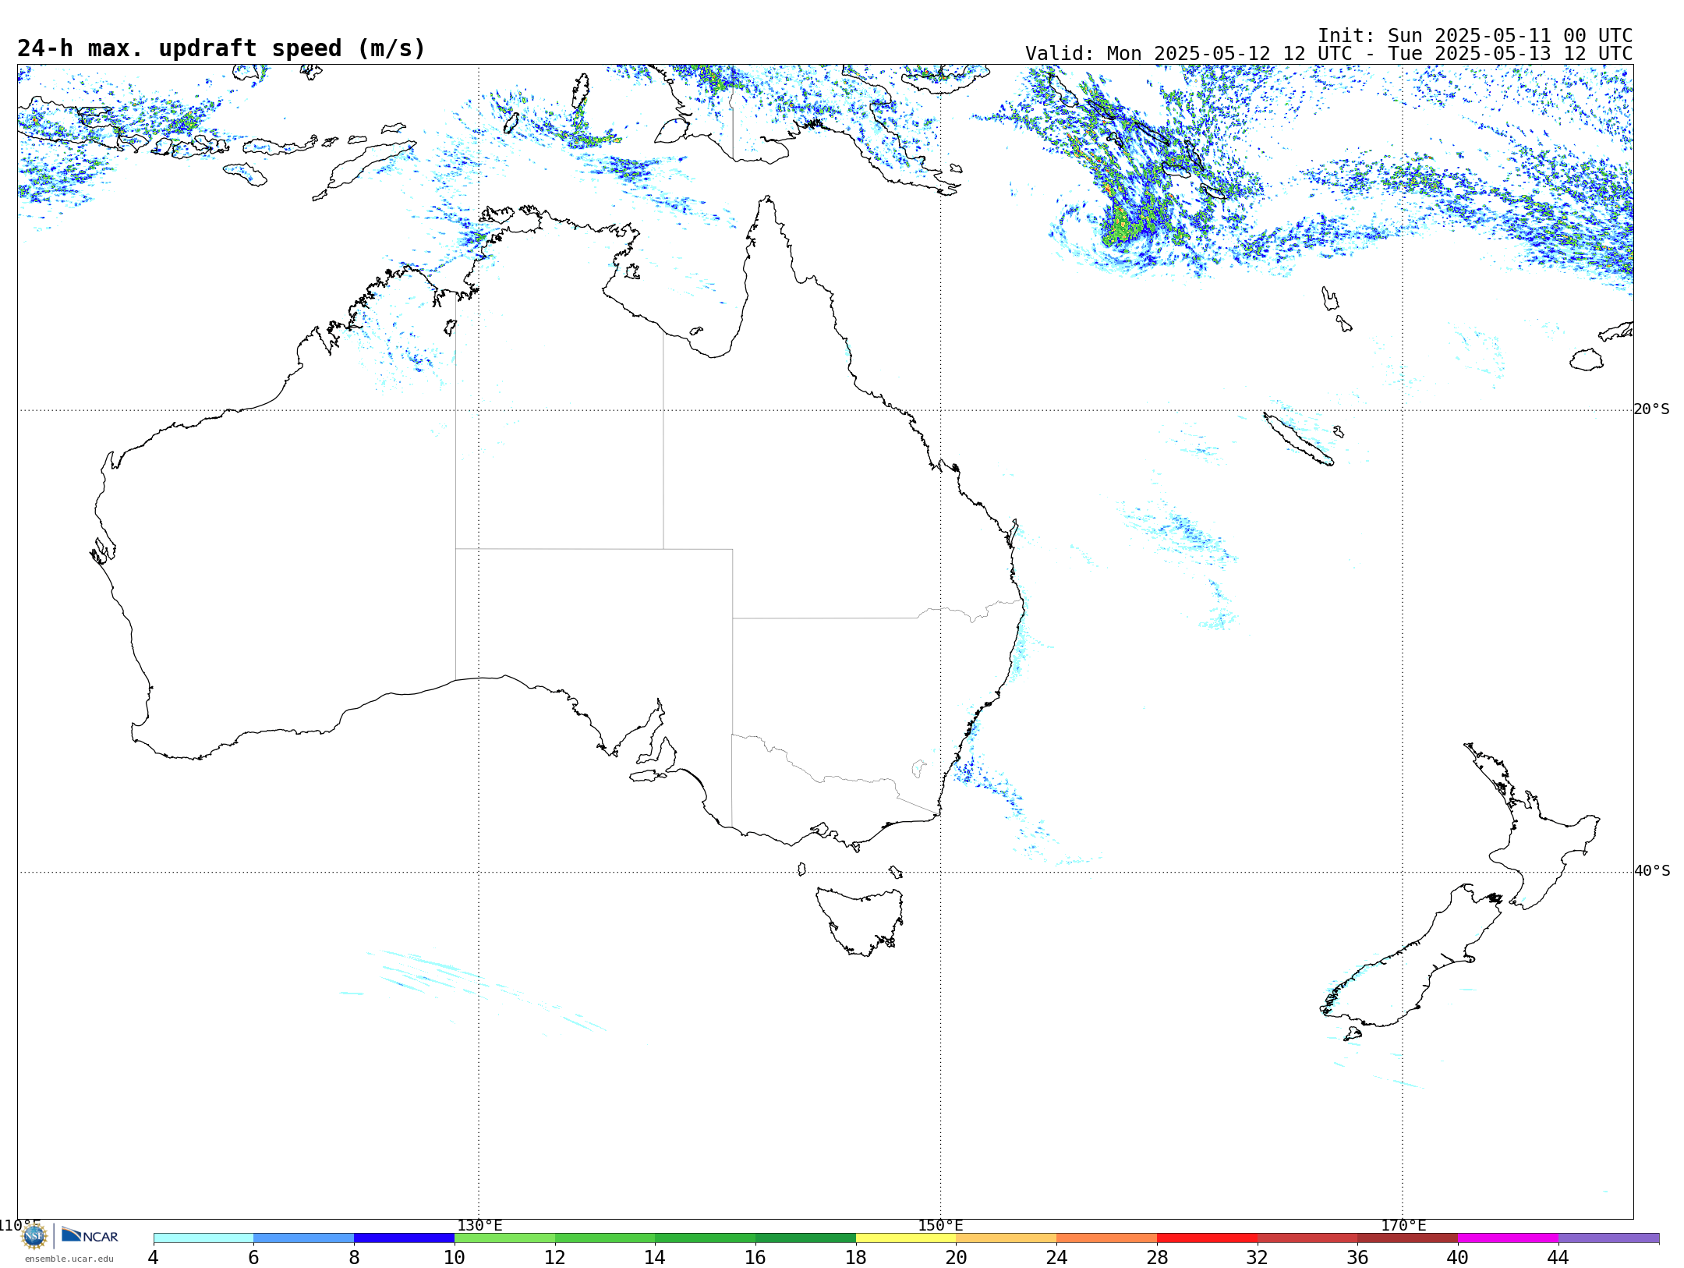The width and height of the screenshot is (1684, 1268).
Task: Click colorbar tick label "10"
Action: 455,1258
